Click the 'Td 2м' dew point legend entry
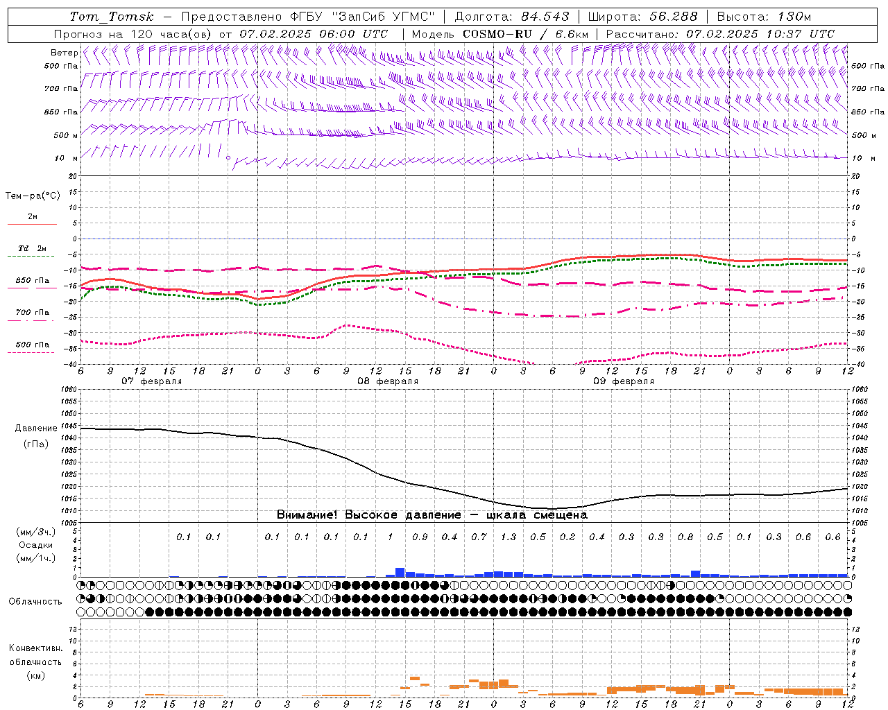 pyautogui.click(x=32, y=248)
